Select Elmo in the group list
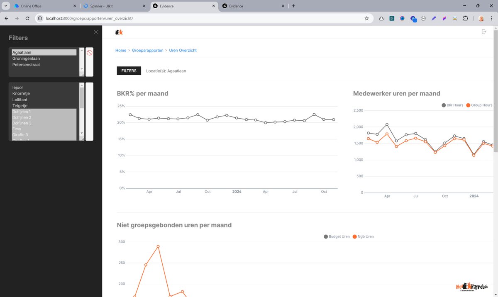Viewport: 498px width, 297px height. [44, 129]
